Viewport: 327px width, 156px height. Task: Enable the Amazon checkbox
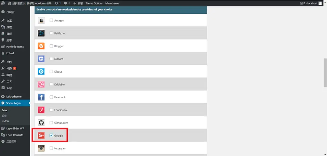pos(51,20)
